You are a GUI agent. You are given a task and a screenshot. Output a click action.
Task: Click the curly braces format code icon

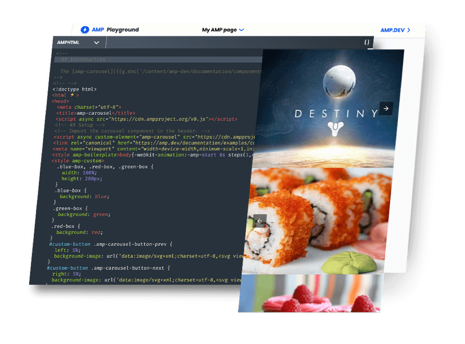pos(366,42)
